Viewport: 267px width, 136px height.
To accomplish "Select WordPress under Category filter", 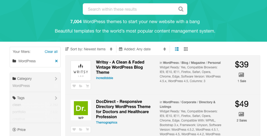I will (21, 86).
